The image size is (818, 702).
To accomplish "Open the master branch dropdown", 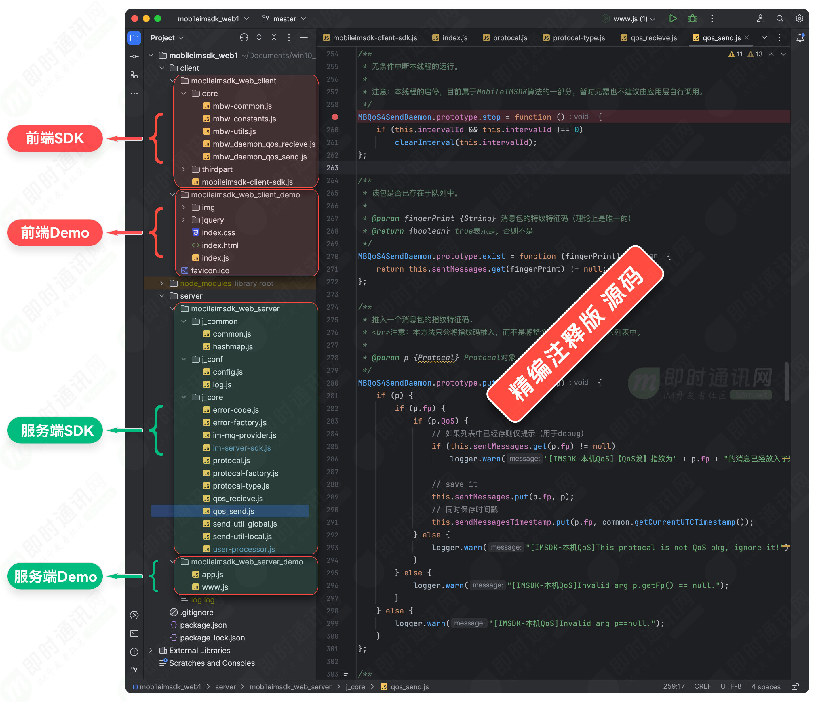I will tap(284, 18).
